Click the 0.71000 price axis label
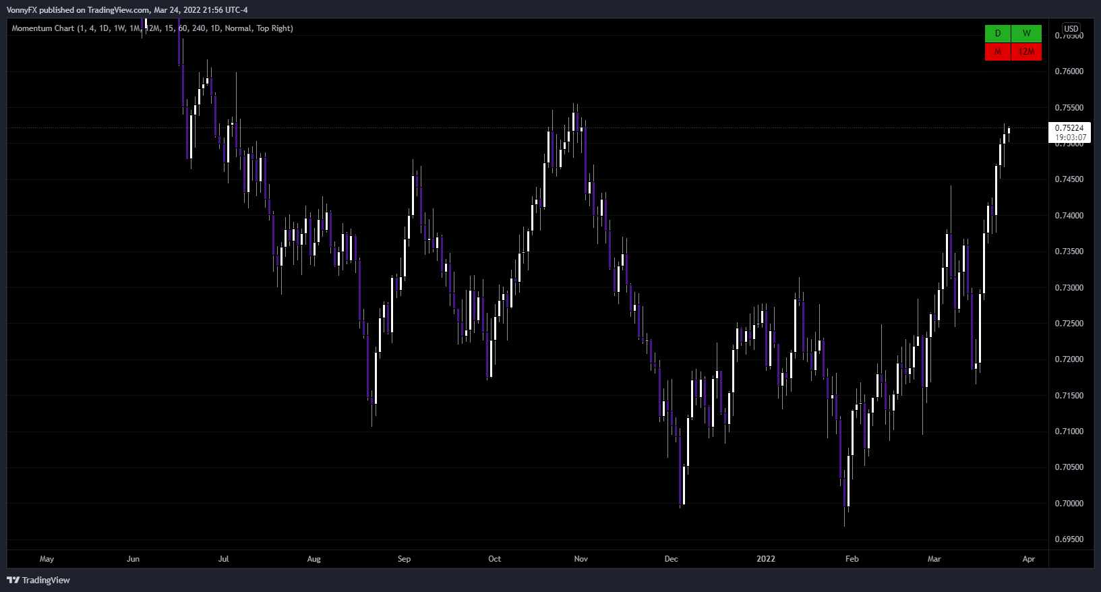Screen dimensions: 1101x592 1069,432
